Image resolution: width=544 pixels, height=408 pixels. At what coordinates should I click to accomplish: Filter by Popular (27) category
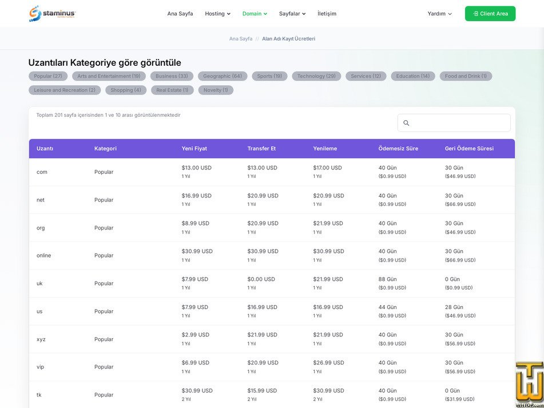[48, 76]
